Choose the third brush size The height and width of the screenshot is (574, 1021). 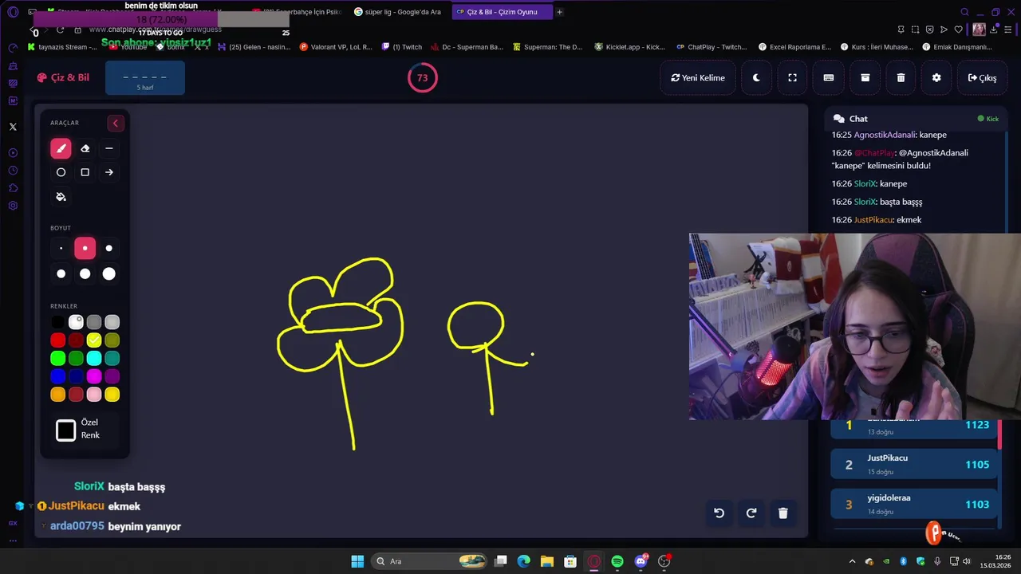point(109,249)
